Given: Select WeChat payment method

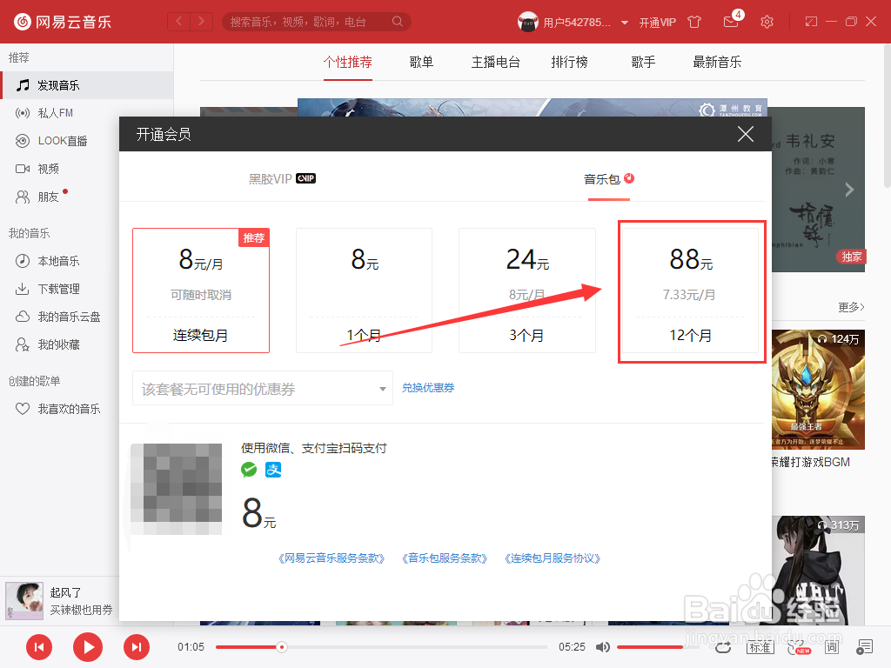Looking at the screenshot, I should [x=249, y=470].
